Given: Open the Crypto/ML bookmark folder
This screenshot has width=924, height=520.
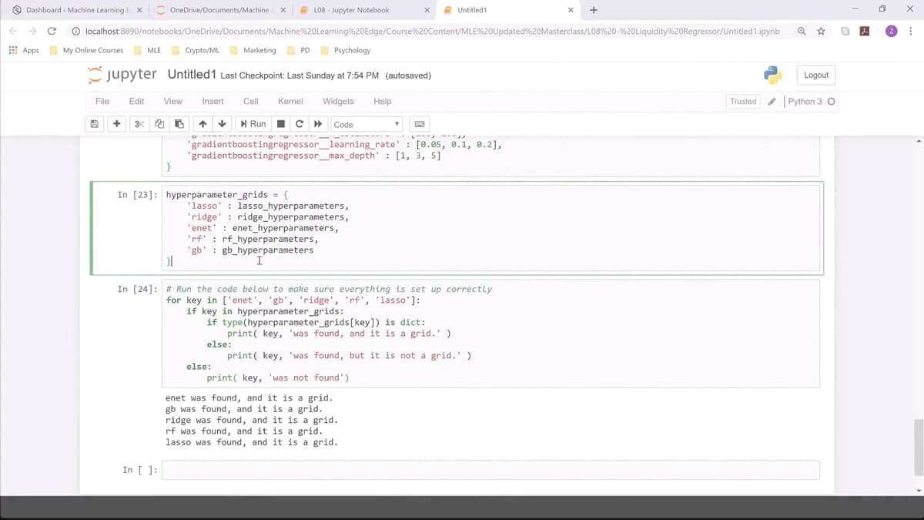Looking at the screenshot, I should point(196,50).
